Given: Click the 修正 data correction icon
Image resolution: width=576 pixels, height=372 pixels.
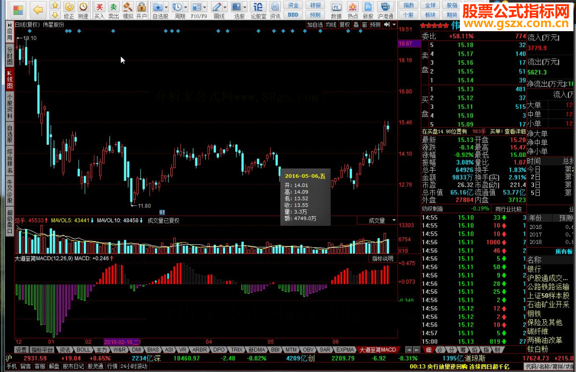Looking at the screenshot, I should pyautogui.click(x=69, y=10).
